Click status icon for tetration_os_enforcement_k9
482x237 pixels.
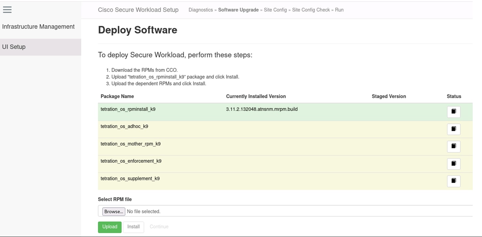point(453,164)
